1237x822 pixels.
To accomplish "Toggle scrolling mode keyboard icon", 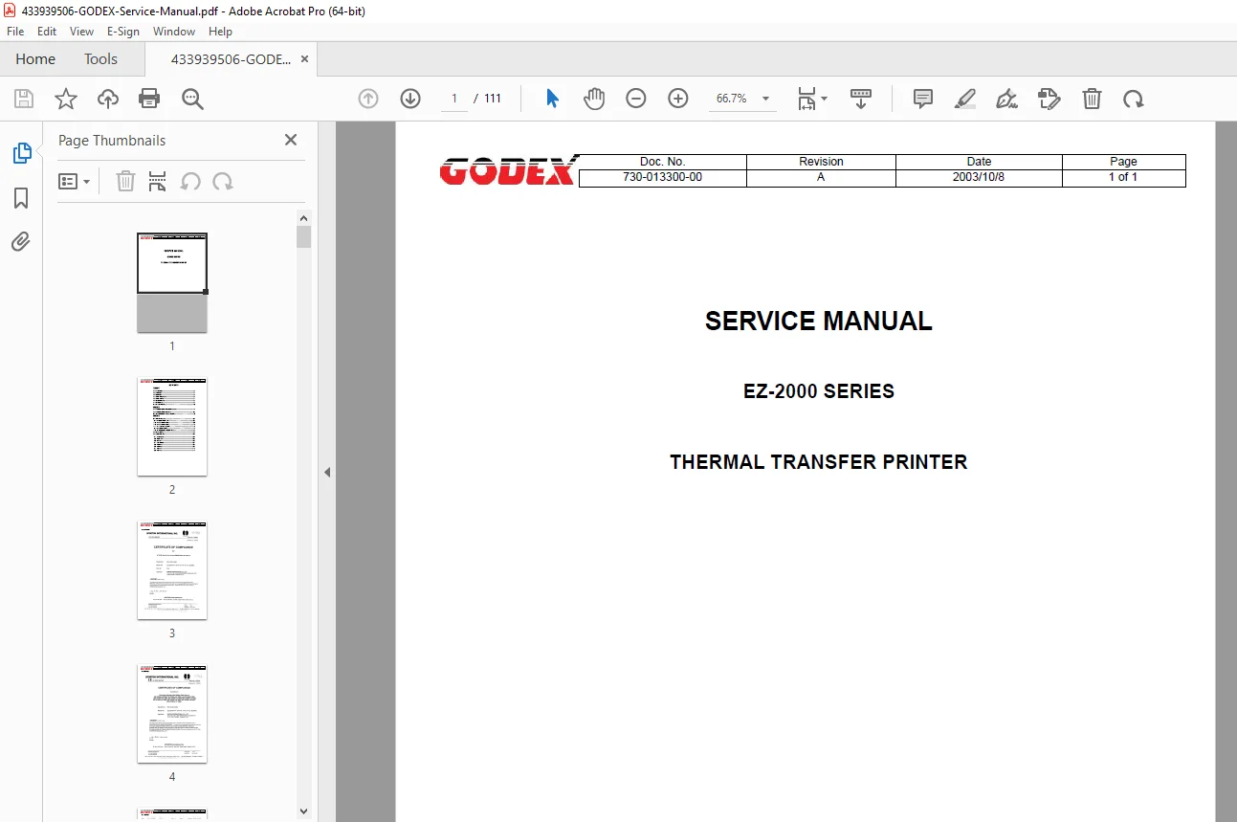I will (861, 99).
